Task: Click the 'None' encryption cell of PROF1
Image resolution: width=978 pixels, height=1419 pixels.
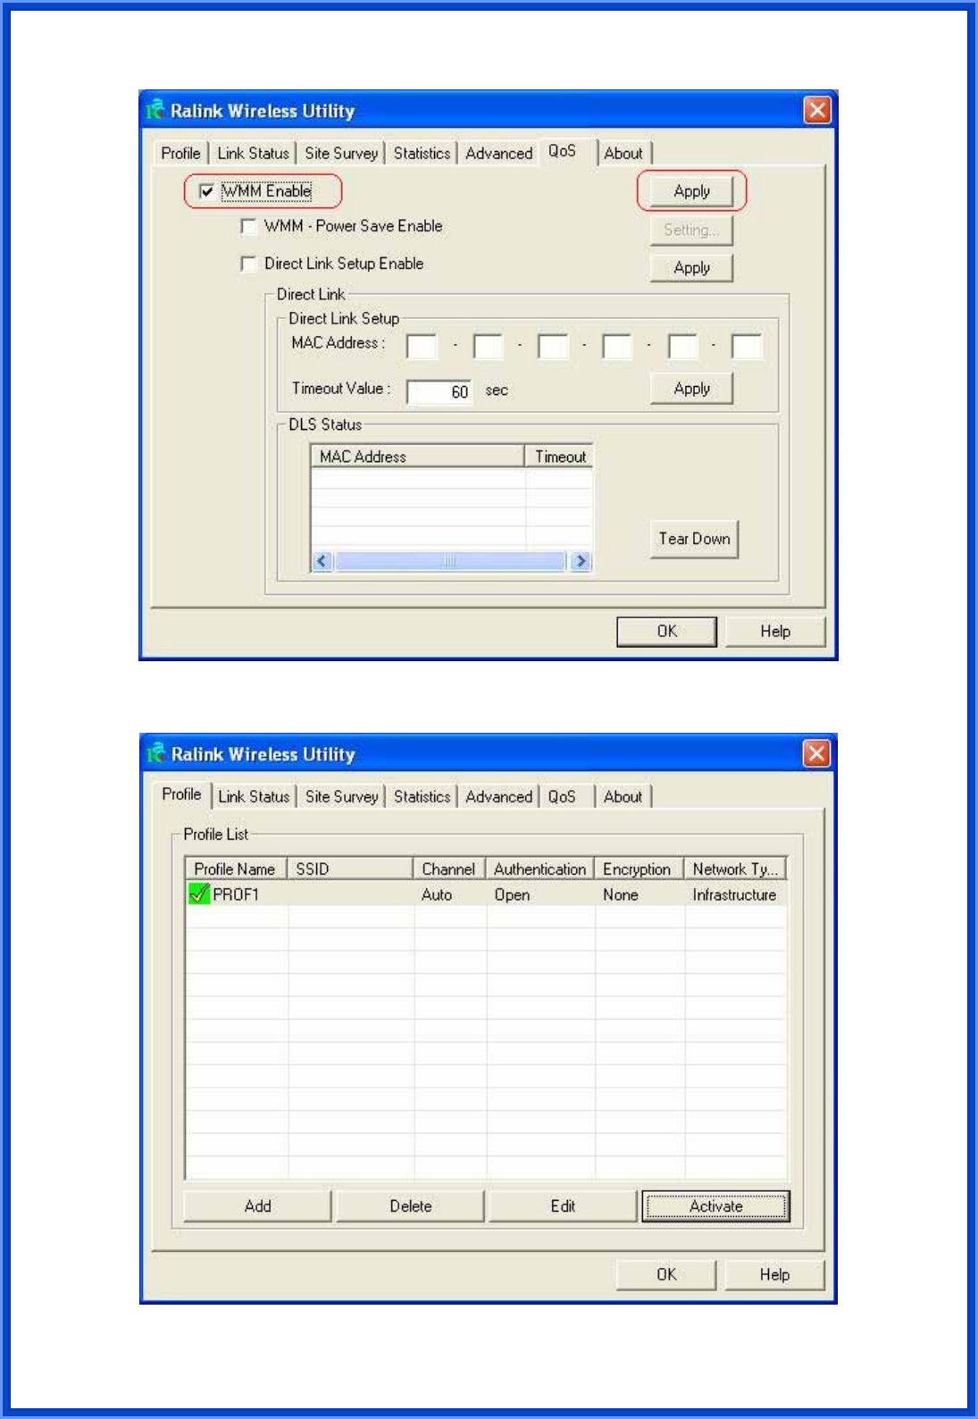Action: tap(621, 894)
